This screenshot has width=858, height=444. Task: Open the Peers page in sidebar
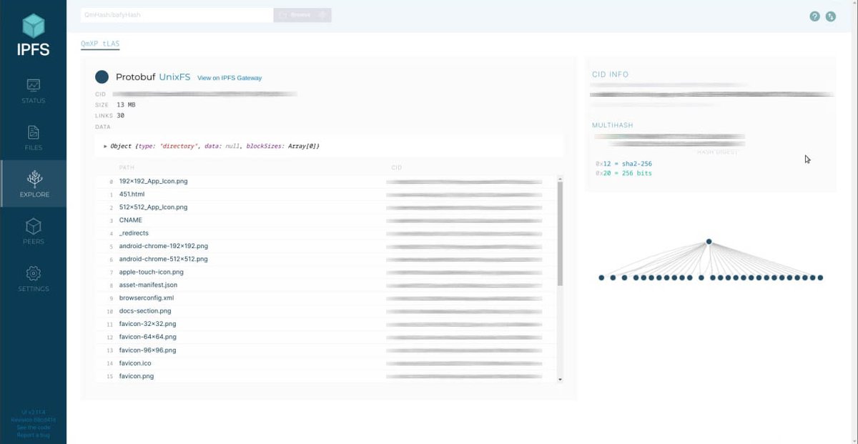coord(33,232)
